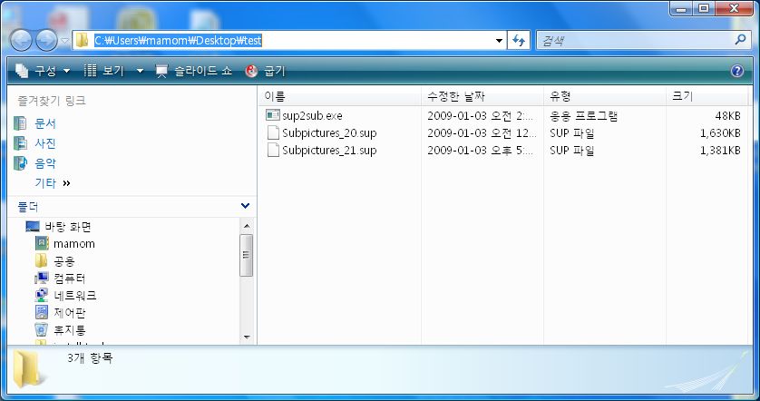The width and height of the screenshot is (760, 401).
Task: Click the mamom user folder icon
Action: (42, 243)
